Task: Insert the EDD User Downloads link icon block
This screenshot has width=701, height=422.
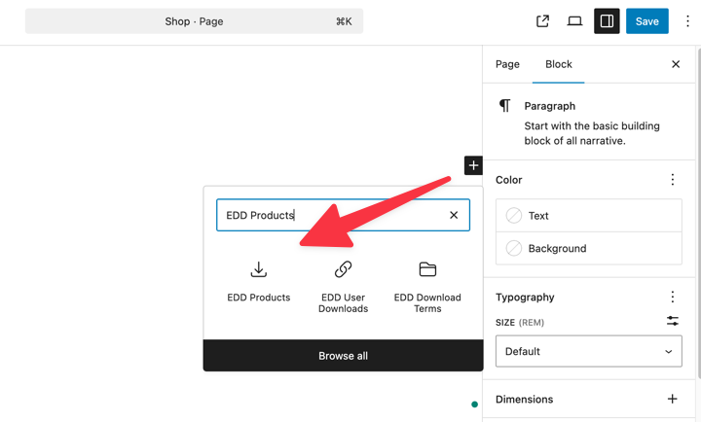Action: coord(343,269)
